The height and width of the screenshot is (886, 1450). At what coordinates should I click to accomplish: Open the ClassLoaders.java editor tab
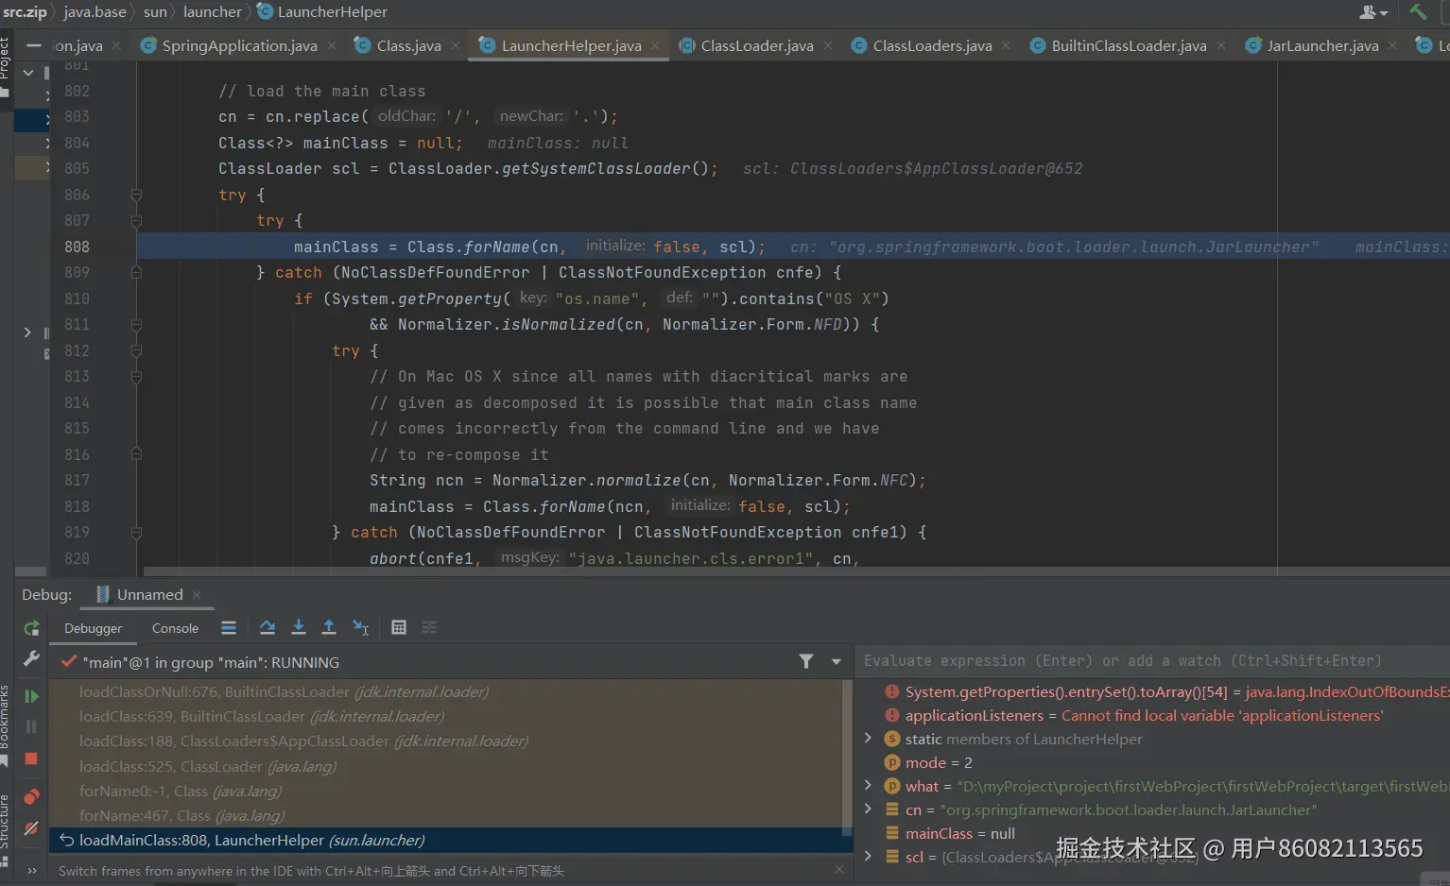(x=932, y=45)
